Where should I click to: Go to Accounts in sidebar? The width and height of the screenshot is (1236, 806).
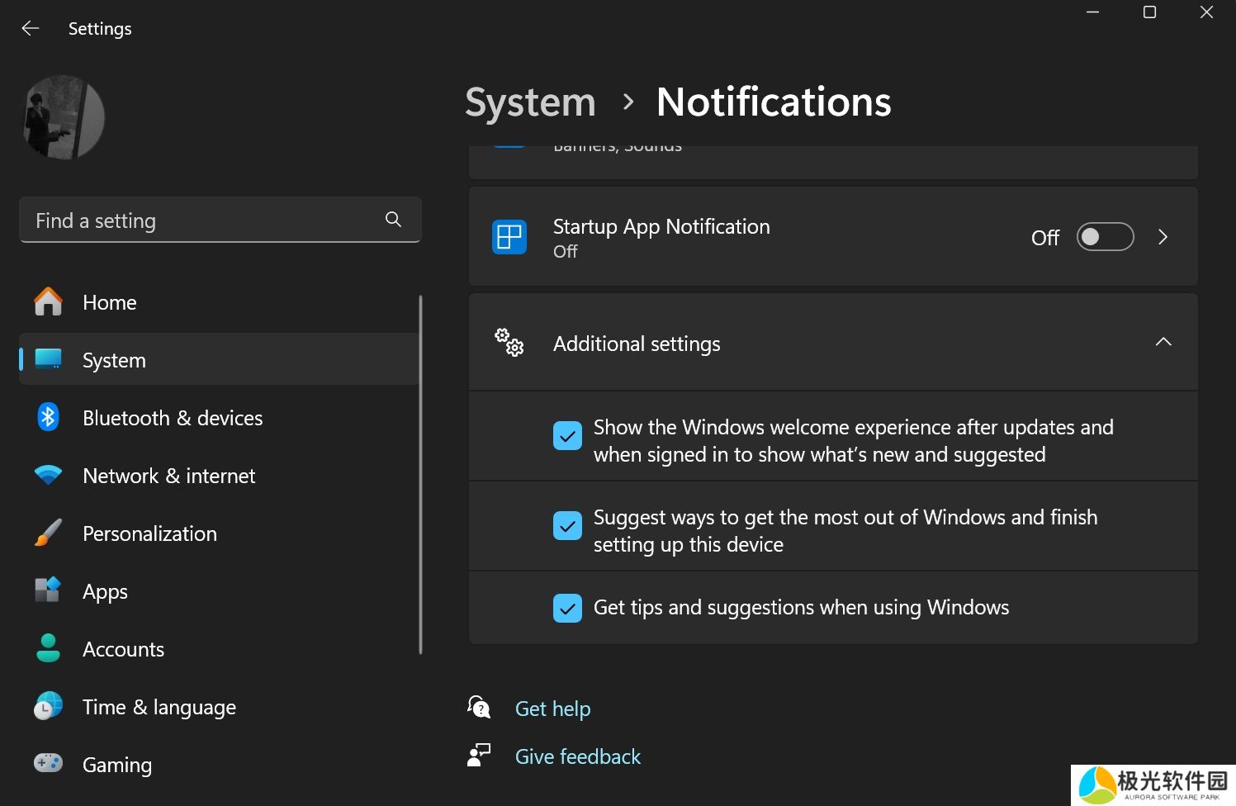[x=123, y=649]
